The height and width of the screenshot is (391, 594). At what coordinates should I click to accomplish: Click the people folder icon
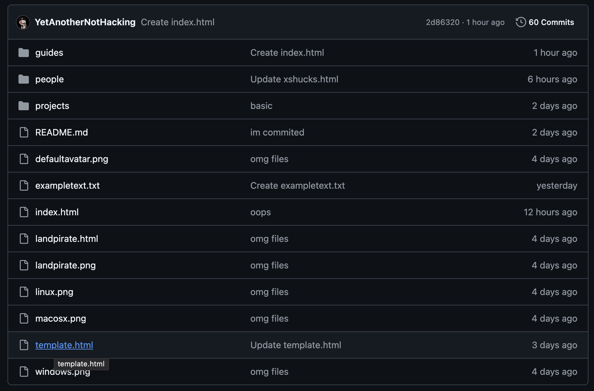click(24, 79)
